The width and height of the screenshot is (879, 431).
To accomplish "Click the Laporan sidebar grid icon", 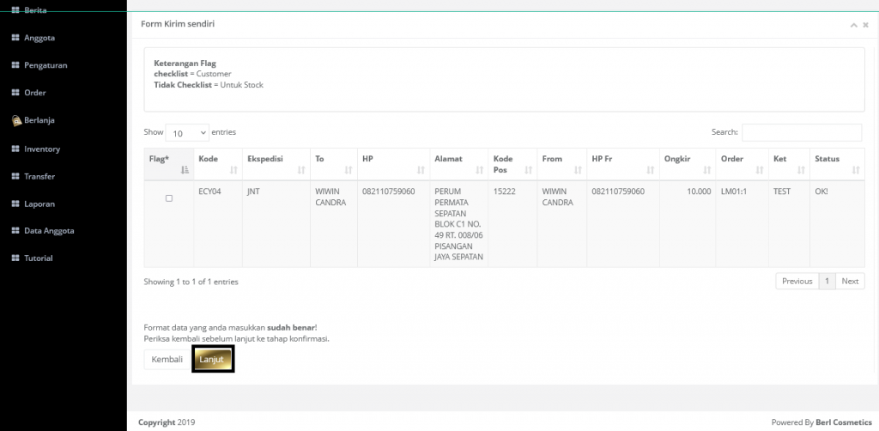I will (x=15, y=204).
